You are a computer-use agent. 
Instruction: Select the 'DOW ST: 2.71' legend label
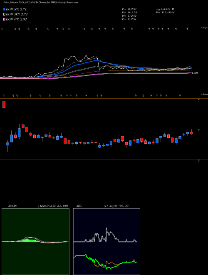[16, 9]
